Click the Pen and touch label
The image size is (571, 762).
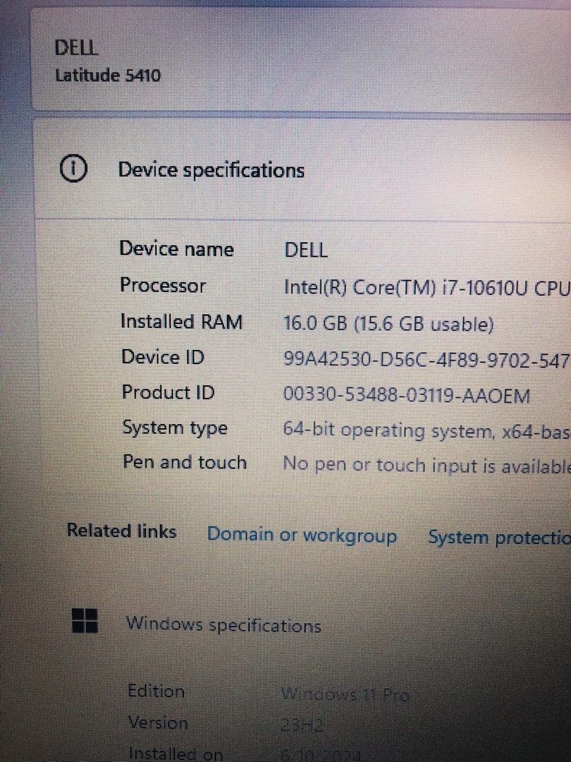pyautogui.click(x=185, y=462)
